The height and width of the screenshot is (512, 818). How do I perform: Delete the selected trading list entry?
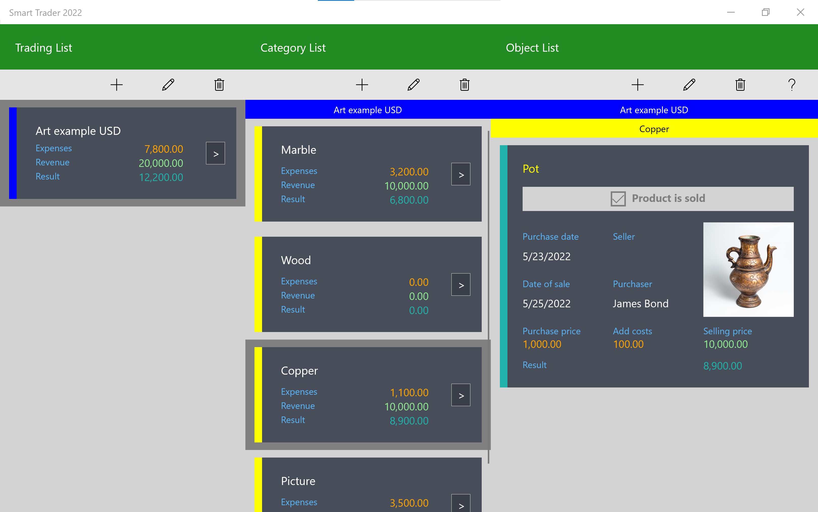(219, 85)
